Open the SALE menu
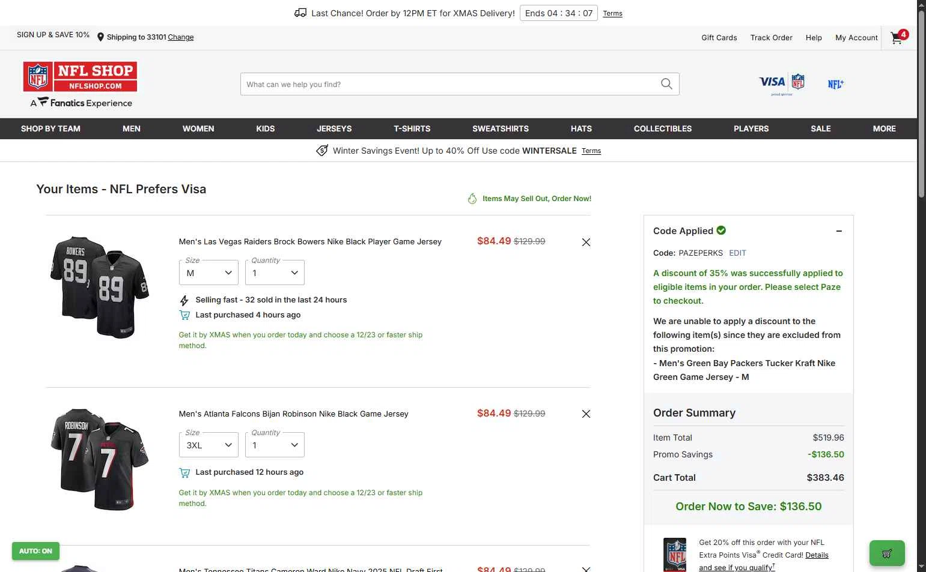The image size is (926, 572). coord(821,128)
